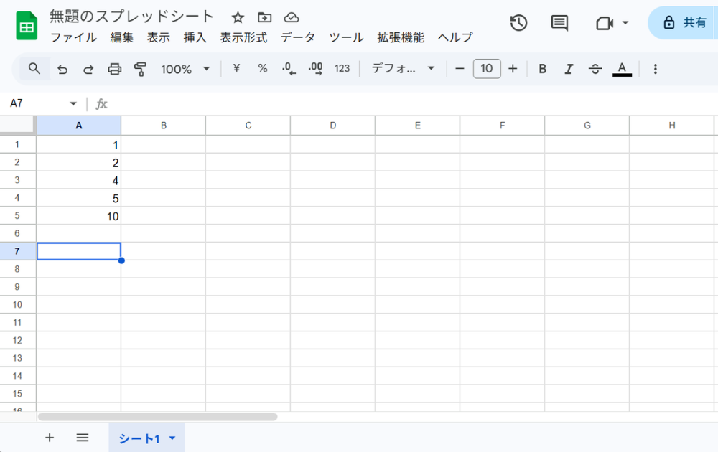718x452 pixels.
Task: Expand the name box A7 dropdown
Action: pos(73,104)
